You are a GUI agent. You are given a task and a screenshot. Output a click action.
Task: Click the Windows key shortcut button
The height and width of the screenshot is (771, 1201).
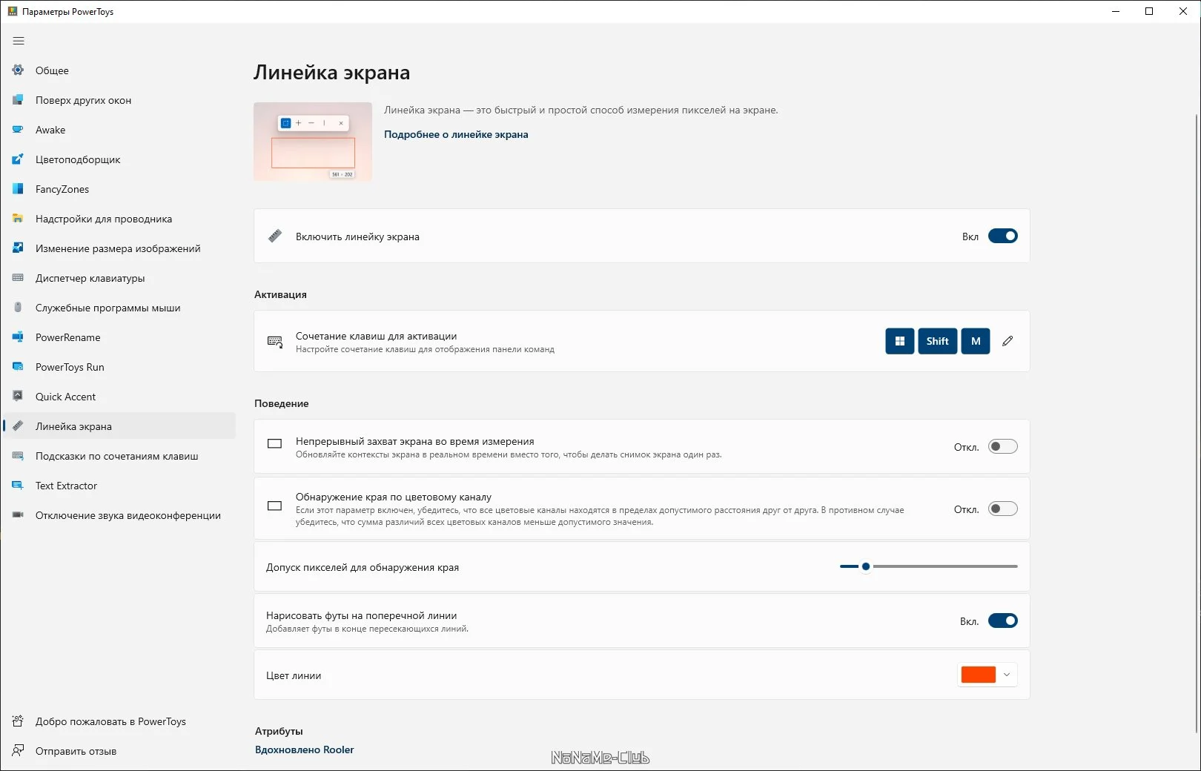[899, 341]
